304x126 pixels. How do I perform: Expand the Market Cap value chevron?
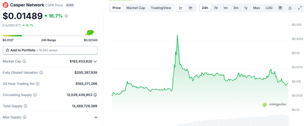point(95,62)
